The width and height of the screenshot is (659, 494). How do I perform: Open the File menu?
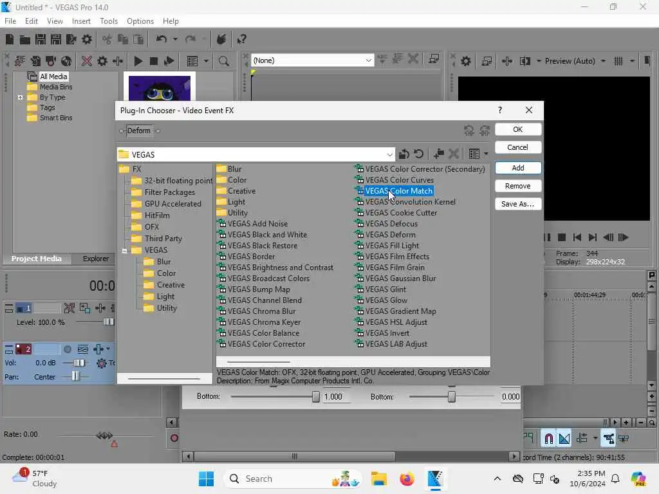point(10,21)
